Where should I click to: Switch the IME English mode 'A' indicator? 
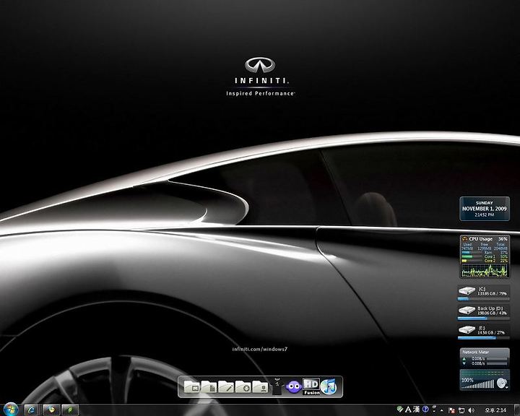(408, 409)
